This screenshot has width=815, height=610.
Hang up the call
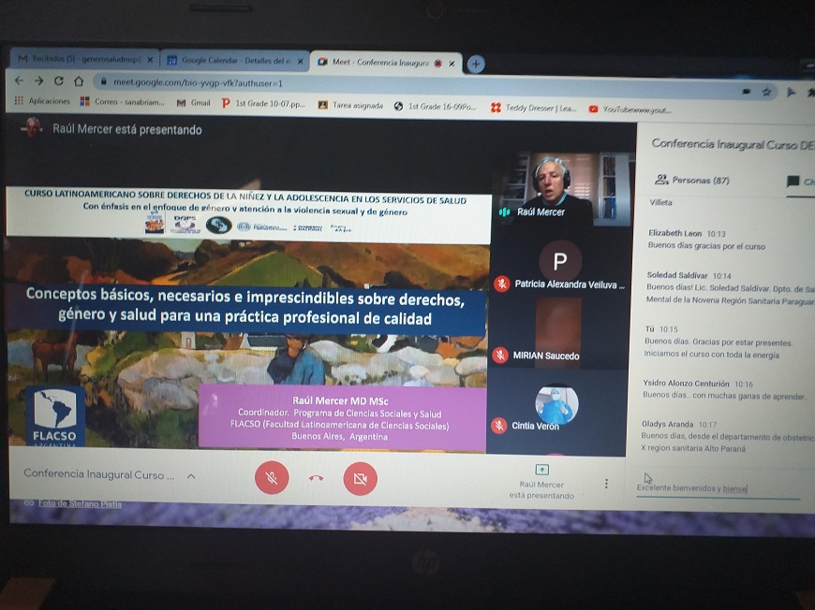tap(316, 478)
